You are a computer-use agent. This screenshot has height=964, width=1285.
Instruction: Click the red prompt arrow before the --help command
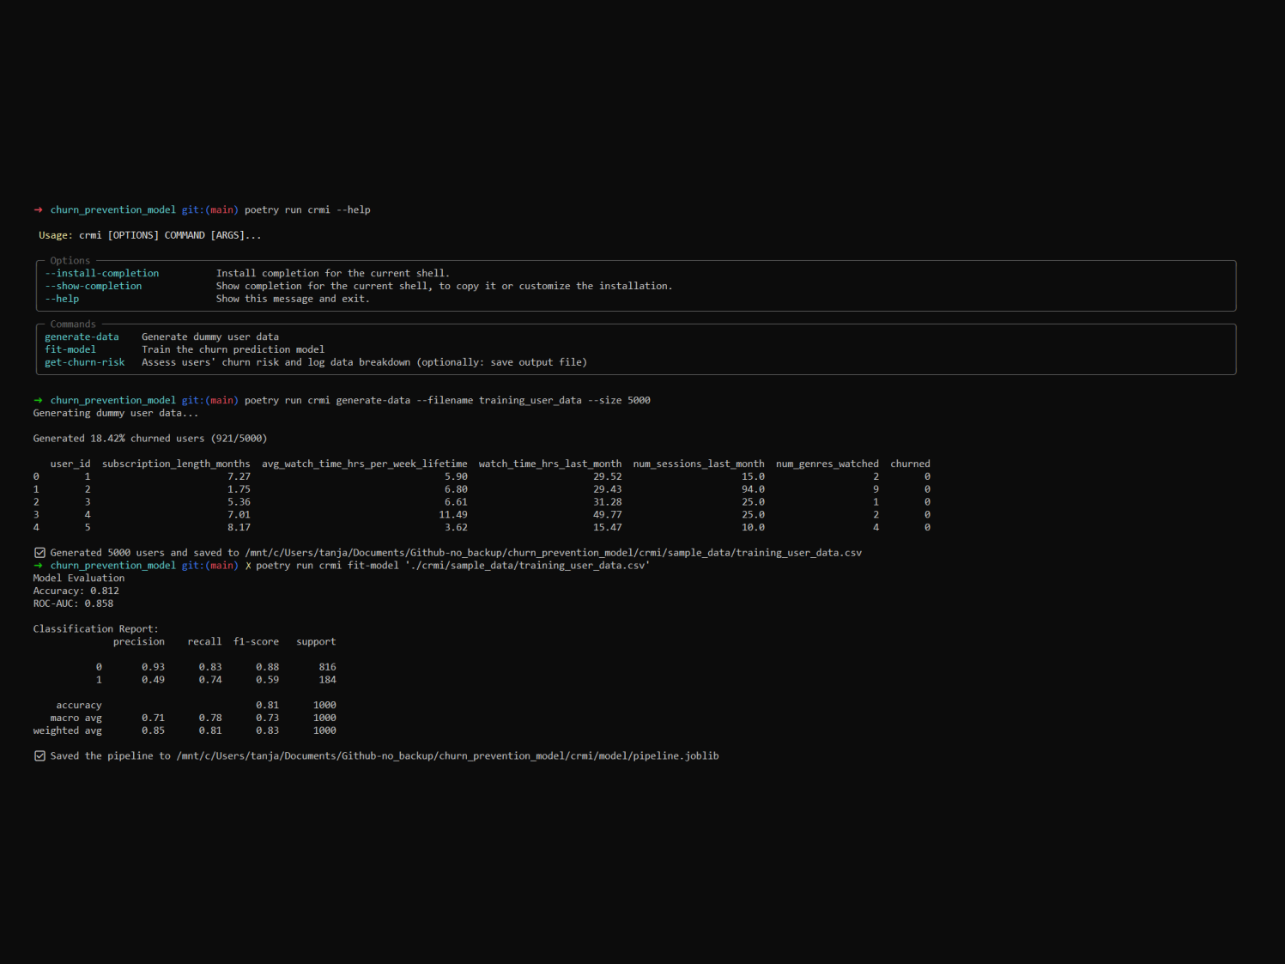38,209
